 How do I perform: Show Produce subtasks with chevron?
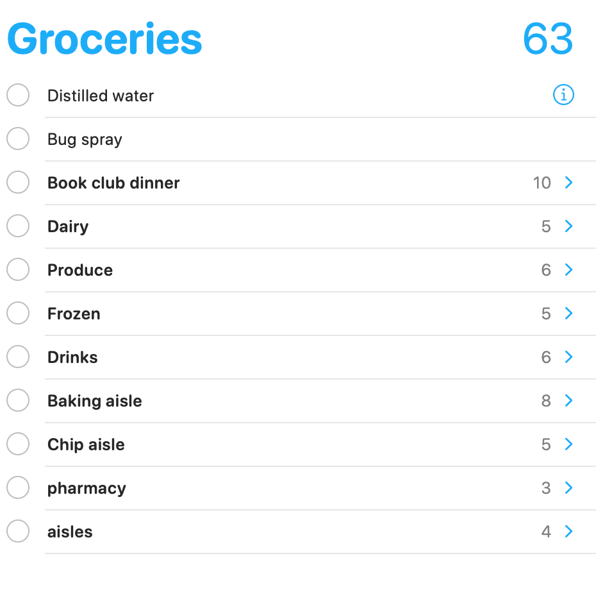click(568, 270)
